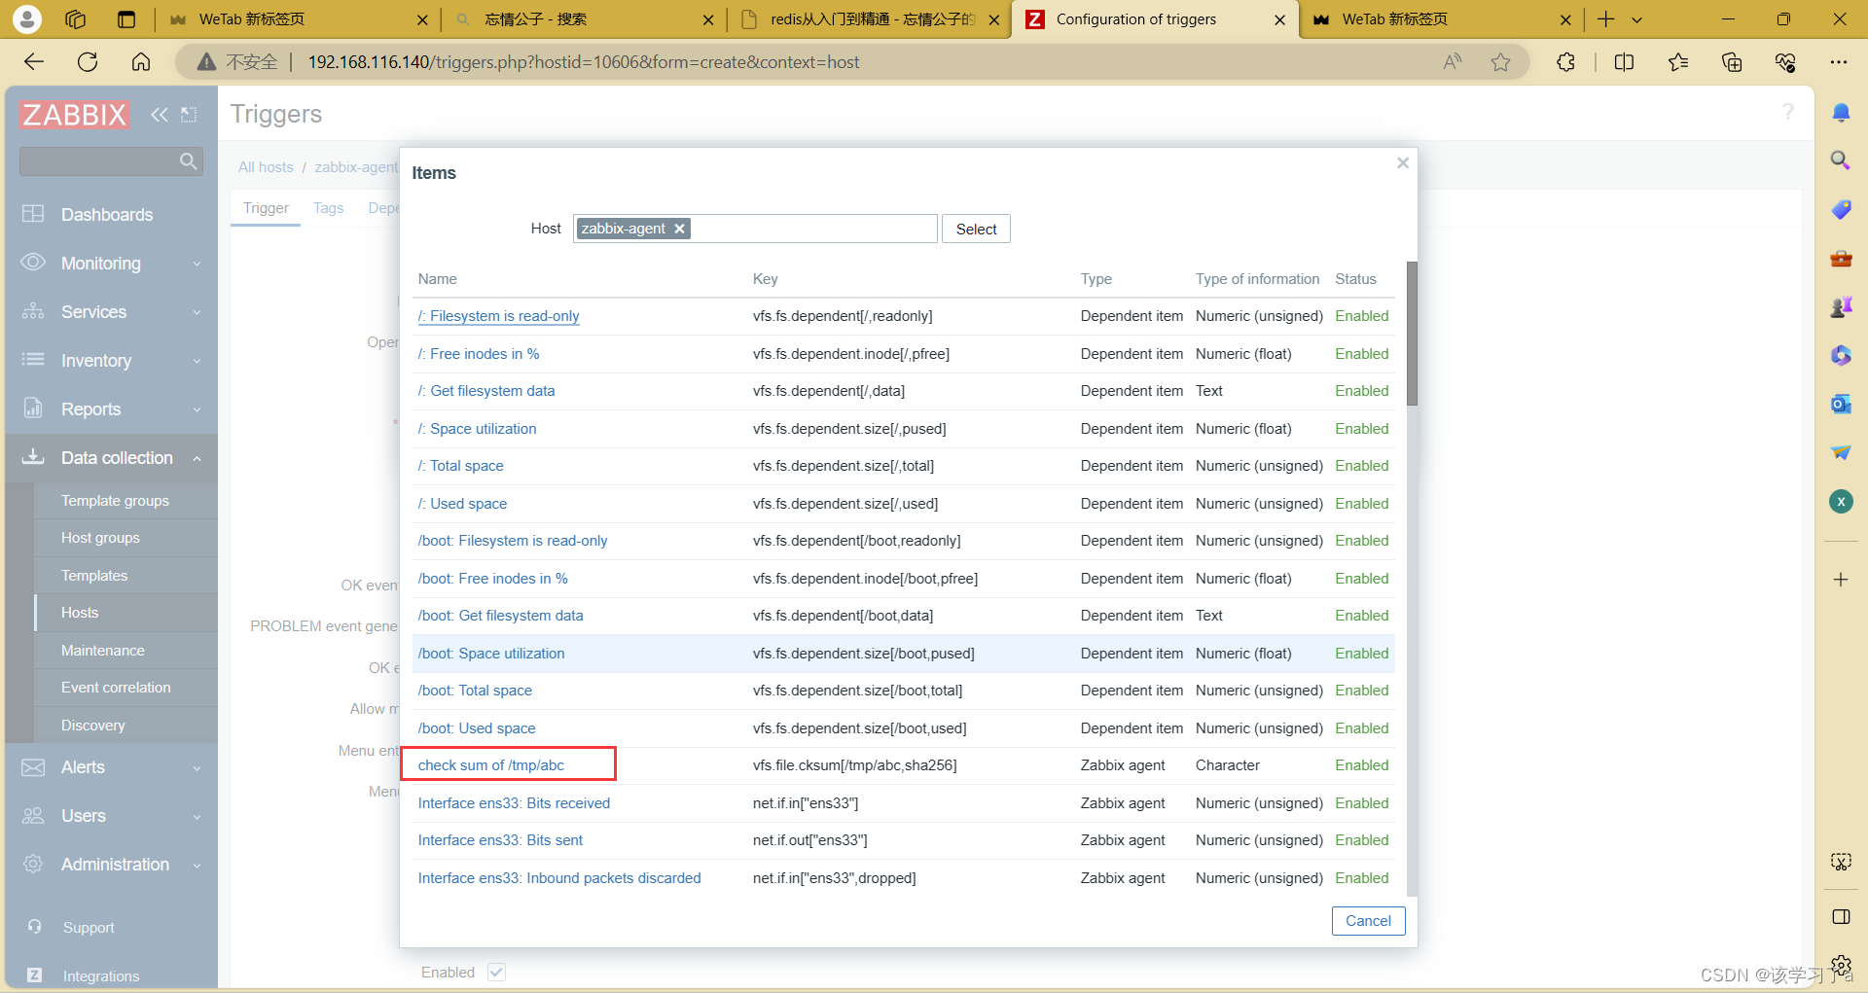The height and width of the screenshot is (993, 1868).
Task: Remove zabbix-agent tag from Host field
Action: click(680, 229)
